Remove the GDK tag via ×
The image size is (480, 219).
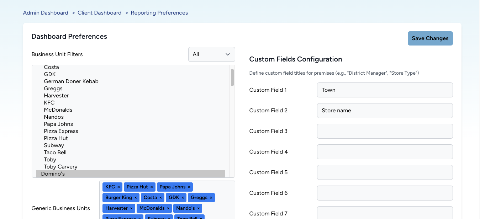pyautogui.click(x=183, y=198)
